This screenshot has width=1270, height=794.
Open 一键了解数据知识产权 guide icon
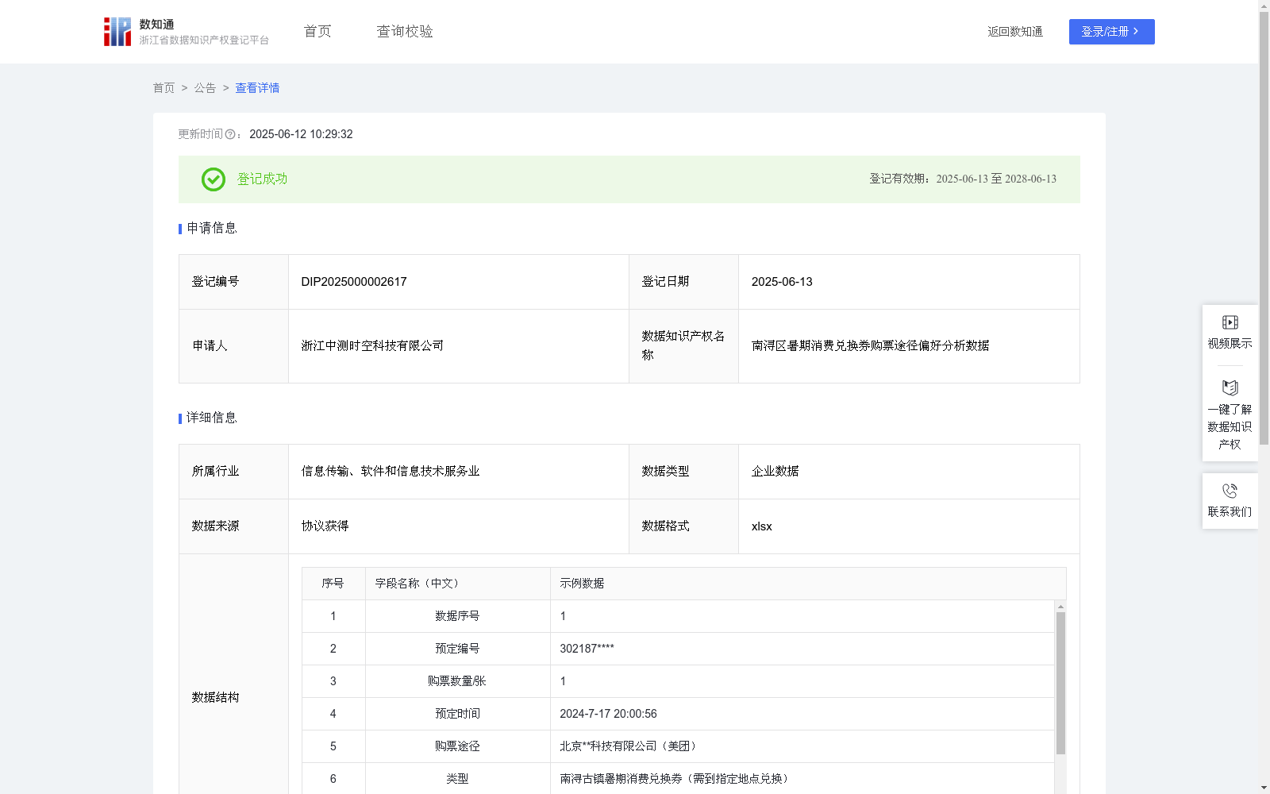coord(1230,388)
